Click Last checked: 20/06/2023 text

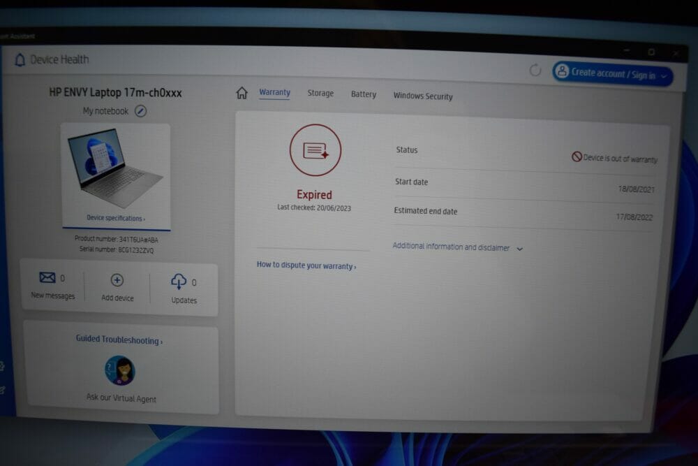coord(314,207)
